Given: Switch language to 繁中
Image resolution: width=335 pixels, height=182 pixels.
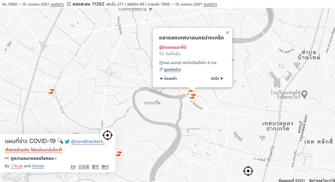Looking at the screenshot, I should [x=95, y=167].
